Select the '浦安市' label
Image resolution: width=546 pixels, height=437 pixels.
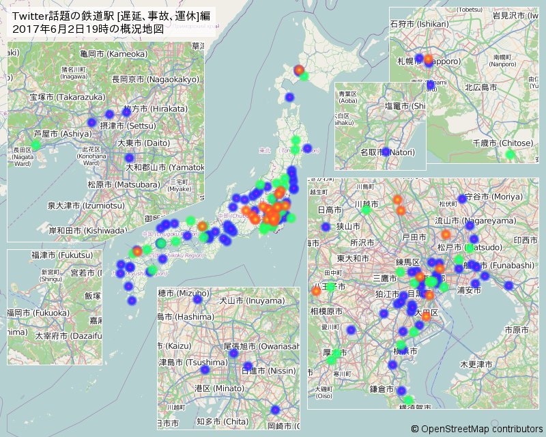point(469,290)
